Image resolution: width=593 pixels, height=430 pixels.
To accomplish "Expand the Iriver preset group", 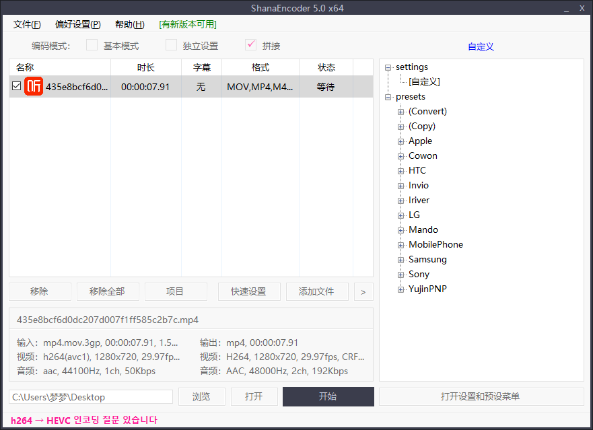I will [x=401, y=201].
